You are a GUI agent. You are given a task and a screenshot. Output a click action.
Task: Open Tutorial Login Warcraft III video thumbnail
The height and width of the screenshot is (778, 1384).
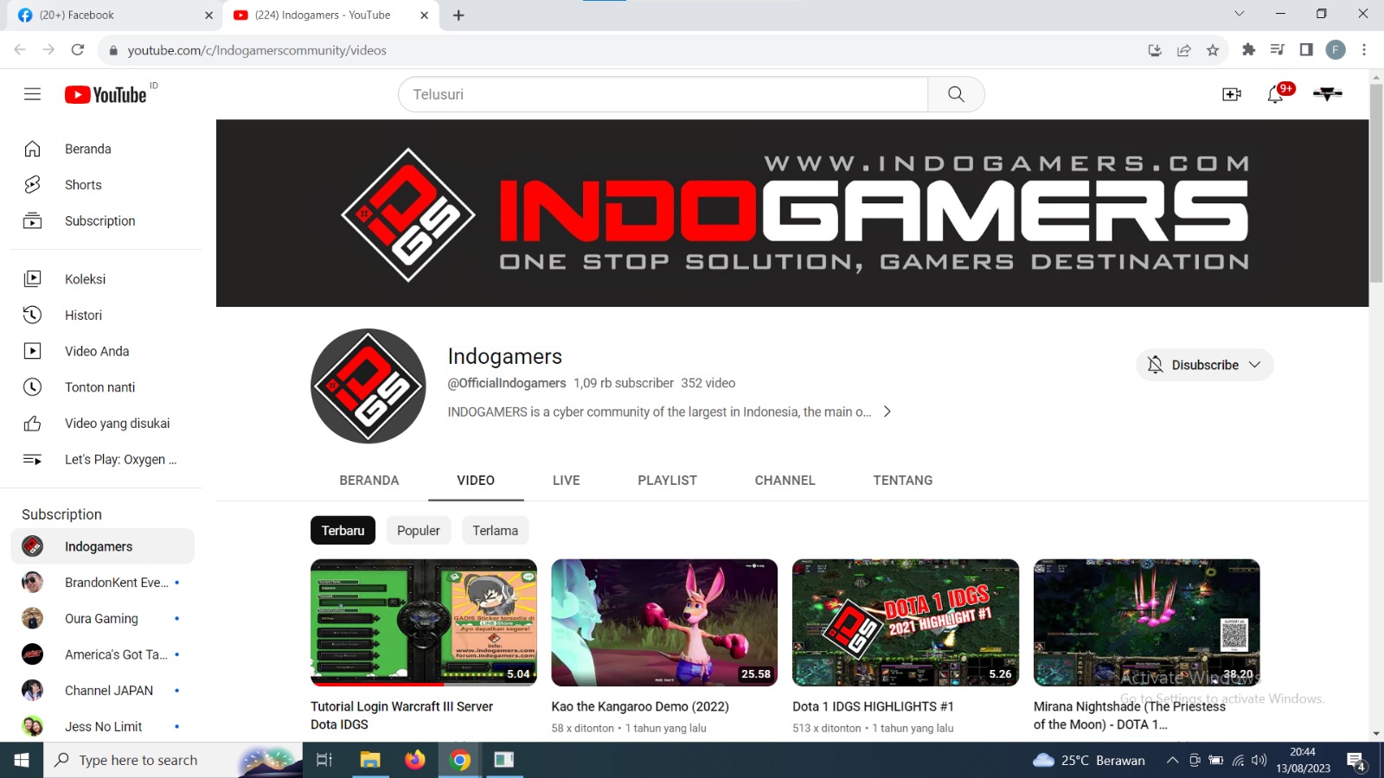(x=424, y=622)
